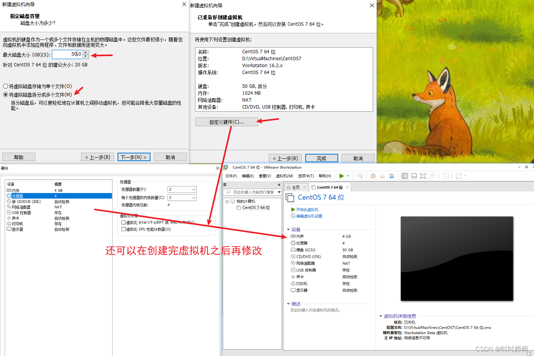Viewport: 534px width, 356px height.
Task: Open console view toolbar icon
Action: click(445, 176)
